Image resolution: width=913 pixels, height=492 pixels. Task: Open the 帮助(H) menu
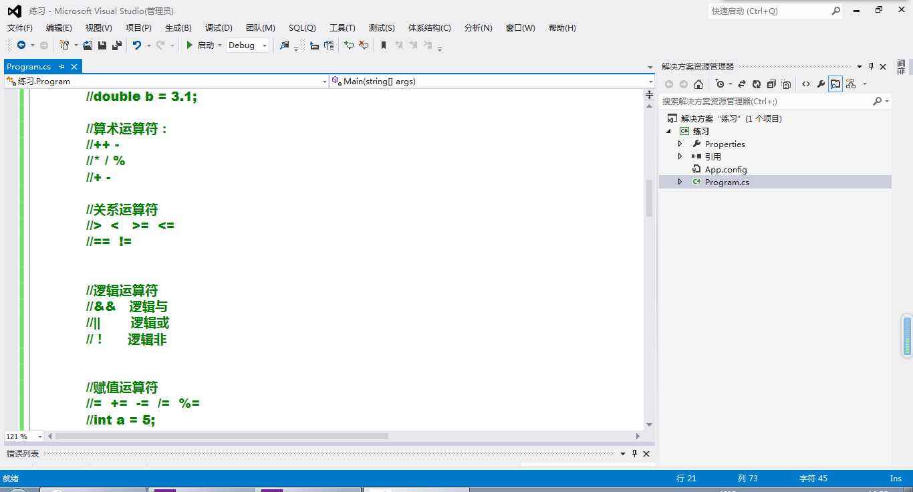[x=562, y=27]
